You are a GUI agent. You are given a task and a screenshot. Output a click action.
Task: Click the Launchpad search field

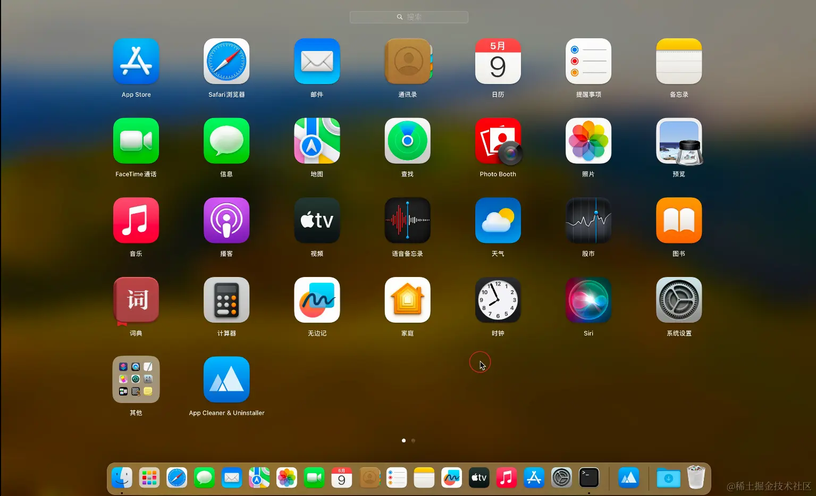pyautogui.click(x=409, y=17)
